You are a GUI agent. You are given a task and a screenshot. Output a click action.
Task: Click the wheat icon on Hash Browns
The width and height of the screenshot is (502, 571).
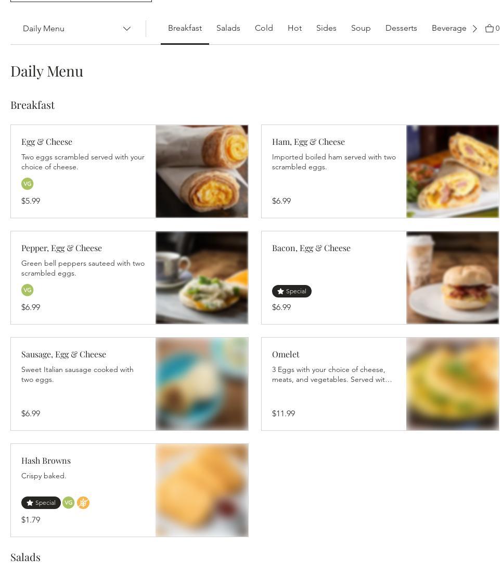tap(83, 503)
